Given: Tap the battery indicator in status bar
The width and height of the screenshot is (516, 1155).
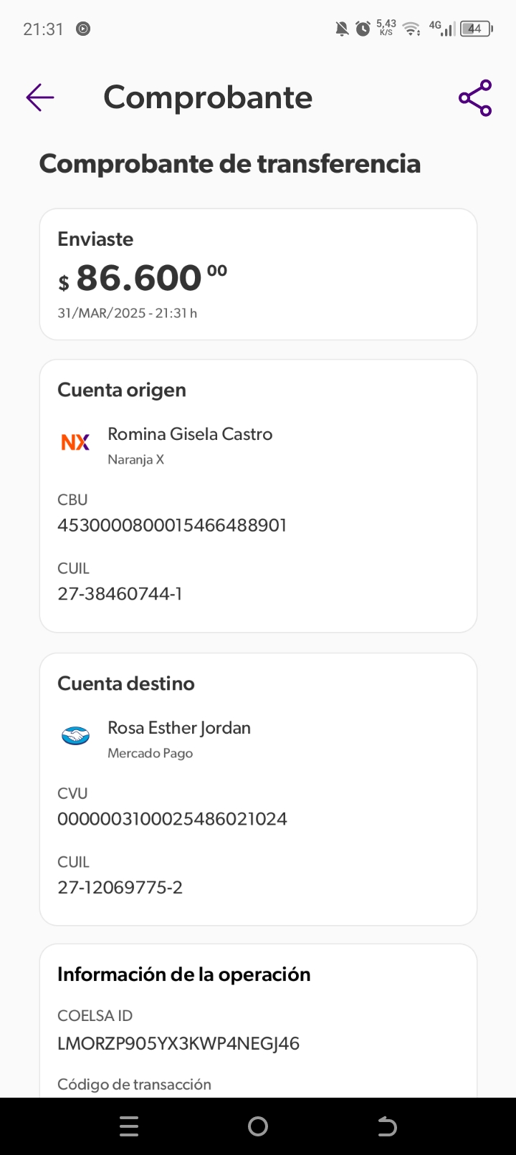Looking at the screenshot, I should pos(476,29).
